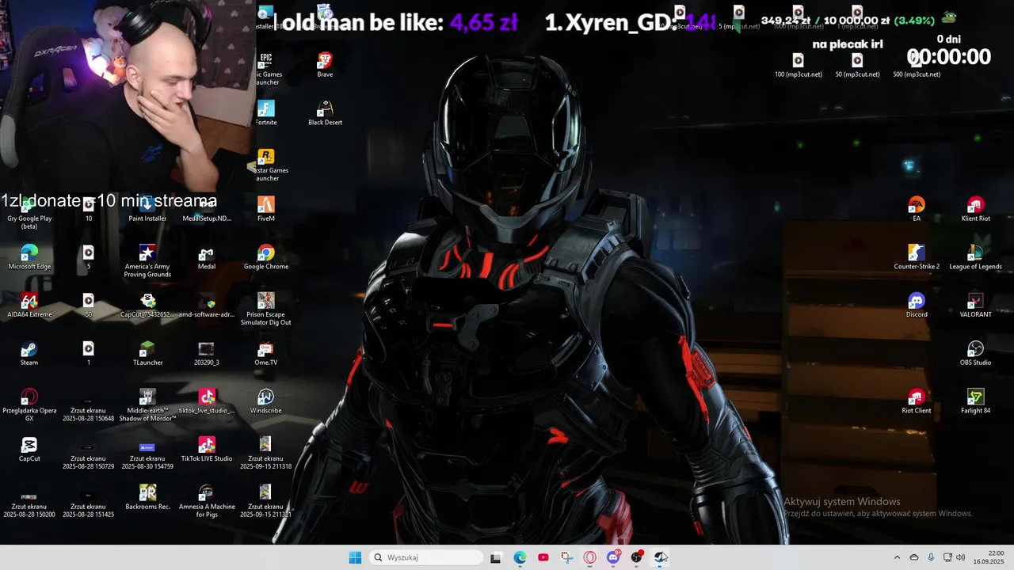This screenshot has height=570, width=1014.
Task: Open the network status tray icon
Action: 947,557
